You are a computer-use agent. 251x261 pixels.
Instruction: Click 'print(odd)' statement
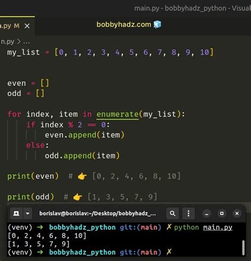point(31,197)
